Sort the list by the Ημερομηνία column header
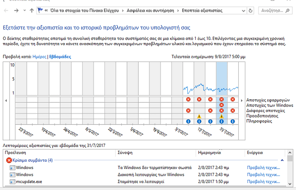The height and width of the screenshot is (190, 296). tap(210, 152)
